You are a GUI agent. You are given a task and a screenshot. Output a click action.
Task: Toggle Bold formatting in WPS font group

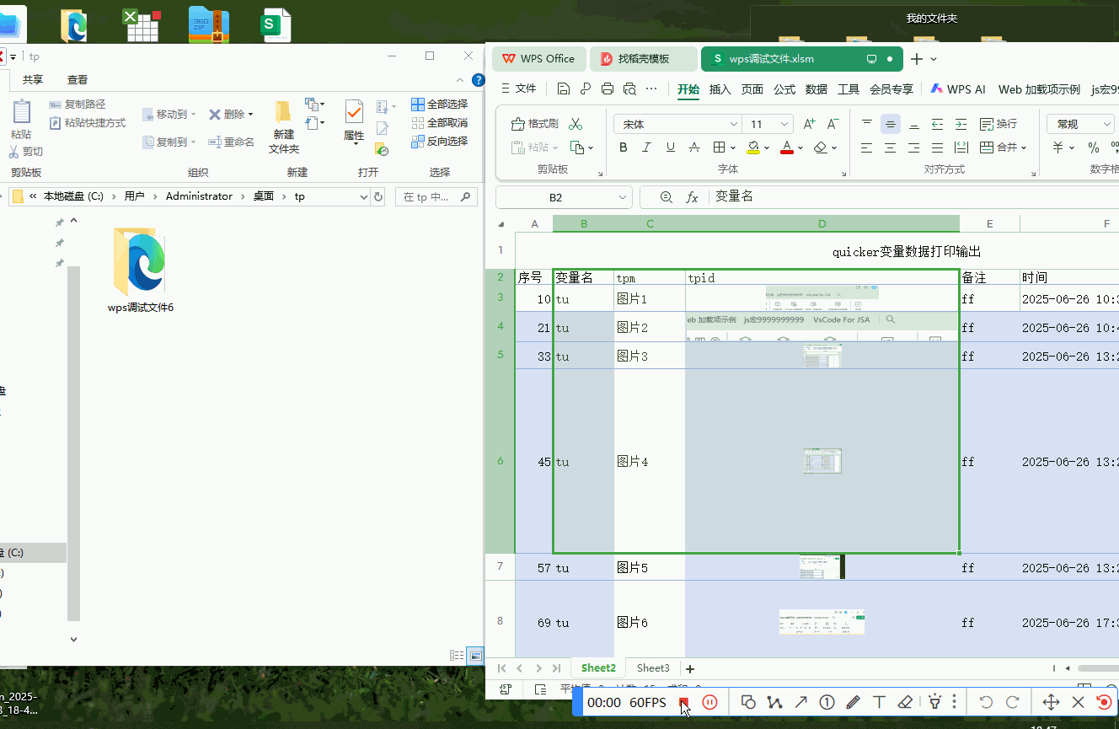(x=624, y=147)
